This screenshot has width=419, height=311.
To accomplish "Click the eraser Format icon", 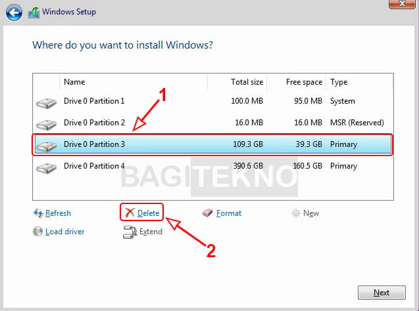I will pos(208,213).
